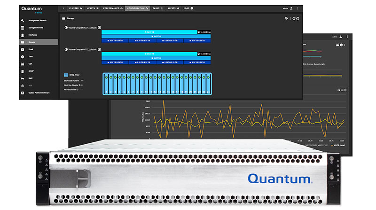376x210 pixels.
Task: Switch to the Cluster tab
Action: click(76, 8)
